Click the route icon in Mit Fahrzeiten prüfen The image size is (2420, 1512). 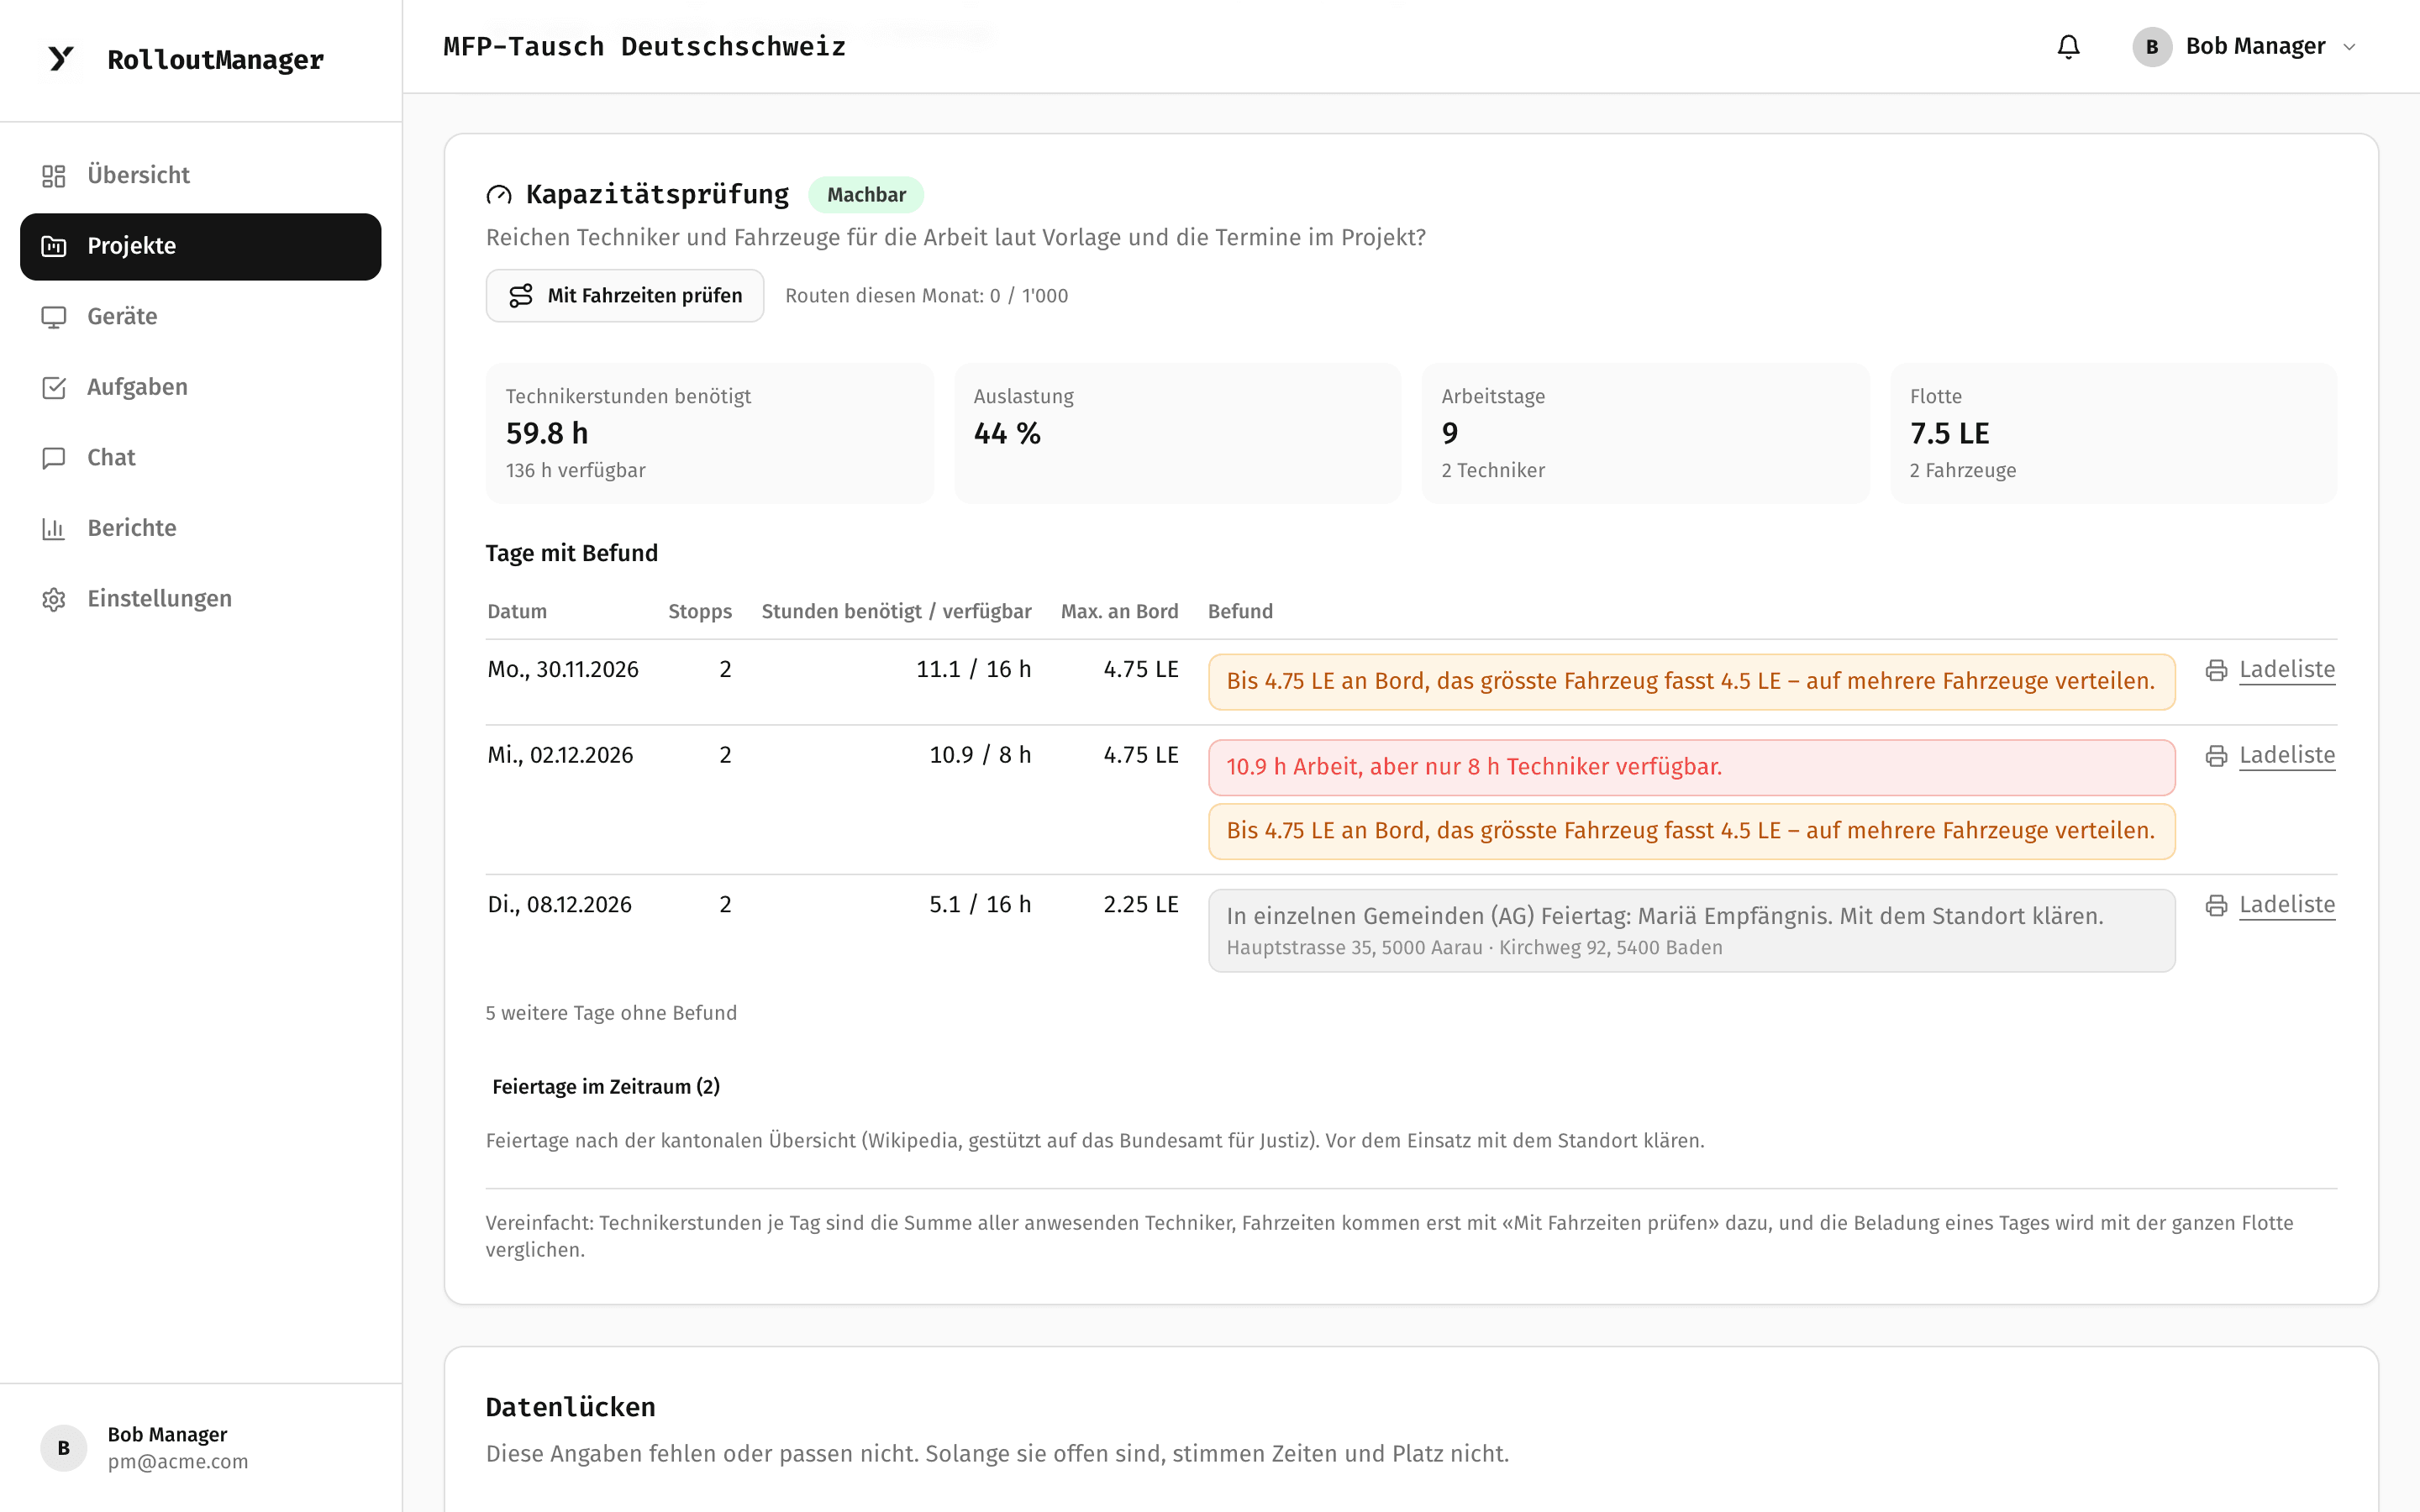click(521, 296)
